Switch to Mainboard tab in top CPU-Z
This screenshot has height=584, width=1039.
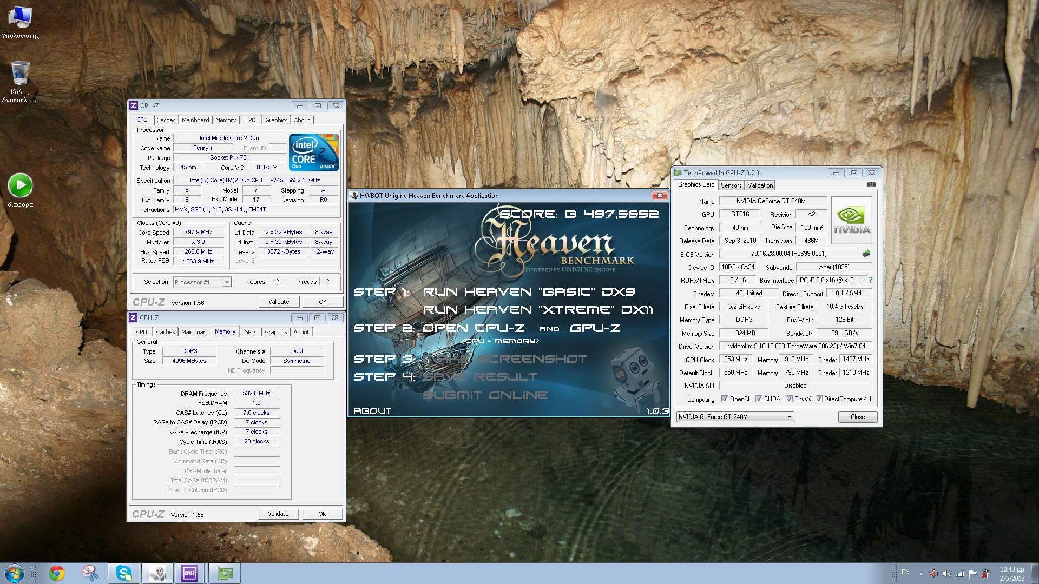195,120
